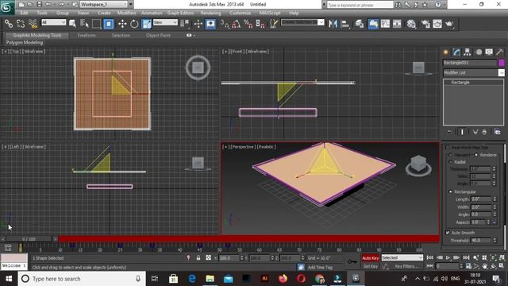Open the Edit menu

tap(24, 13)
